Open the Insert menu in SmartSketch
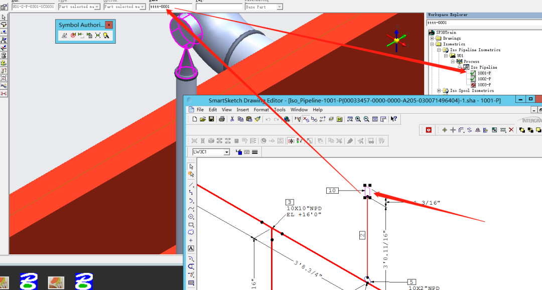Screen dimensions: 542x290 [x=243, y=109]
